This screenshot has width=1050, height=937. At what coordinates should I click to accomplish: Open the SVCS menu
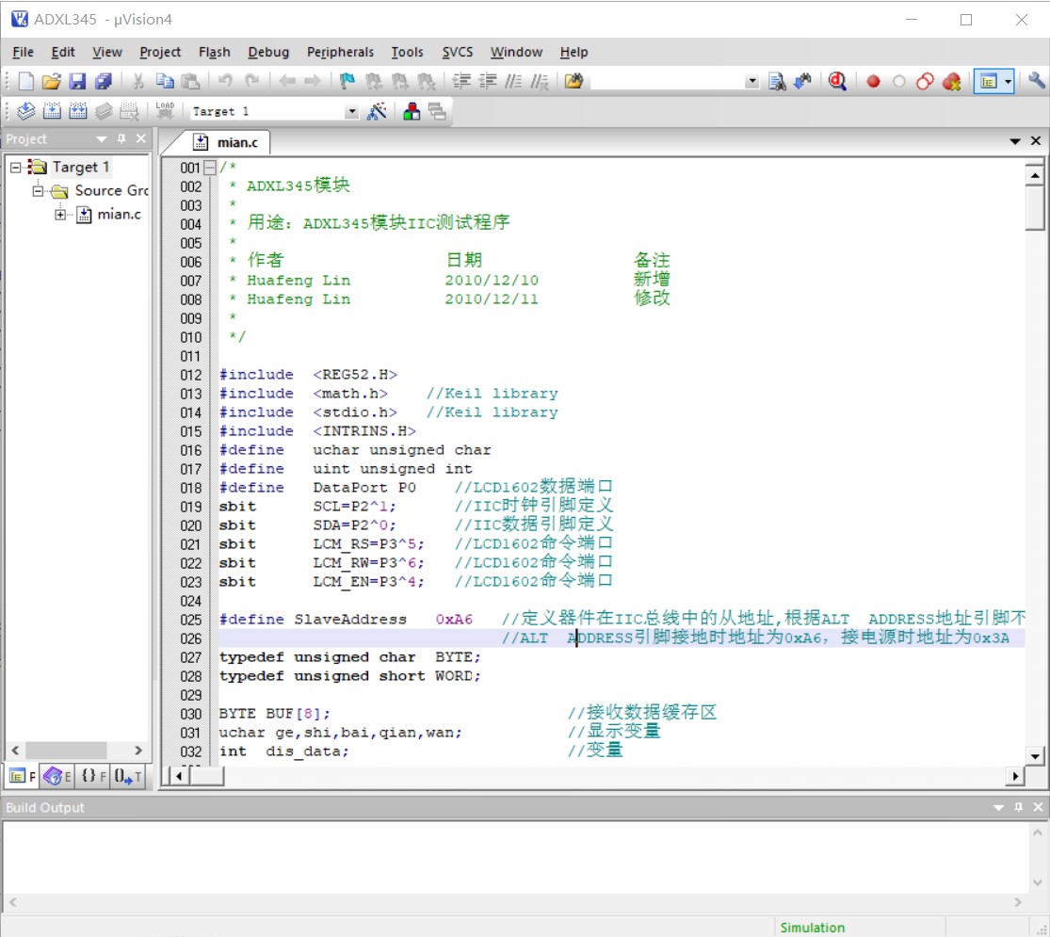pos(458,52)
